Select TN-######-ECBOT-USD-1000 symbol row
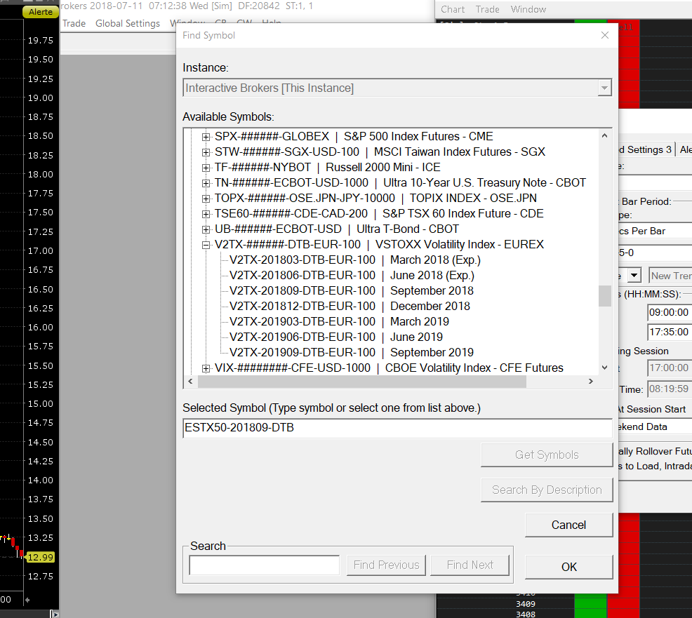 coord(400,182)
